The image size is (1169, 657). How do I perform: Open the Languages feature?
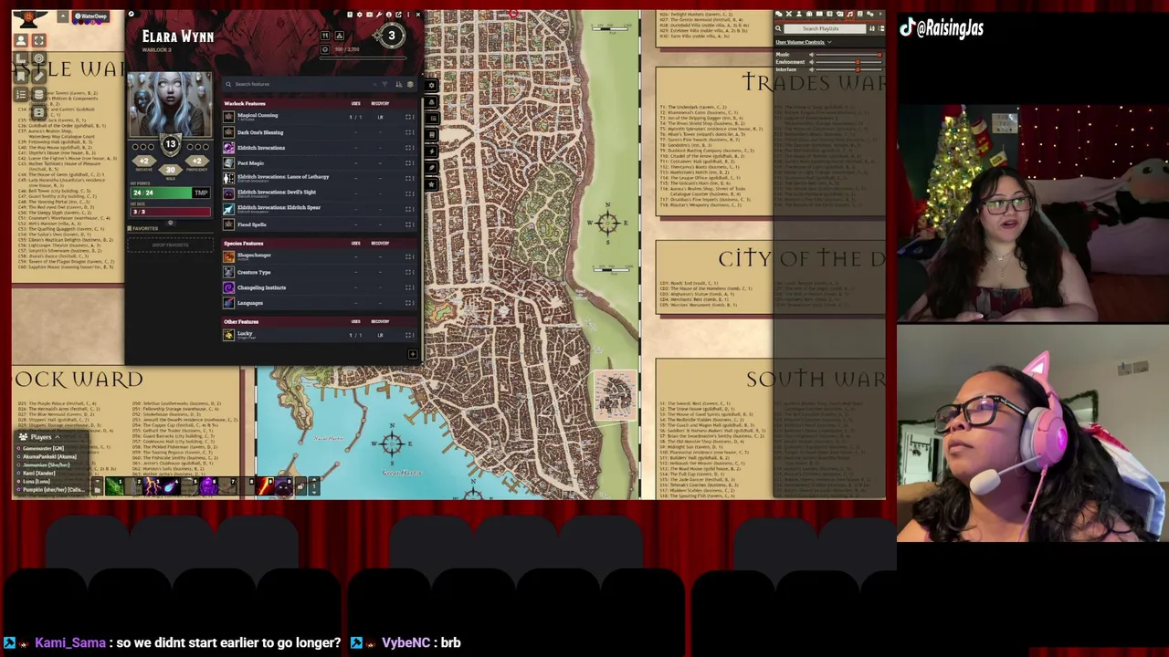click(x=250, y=303)
